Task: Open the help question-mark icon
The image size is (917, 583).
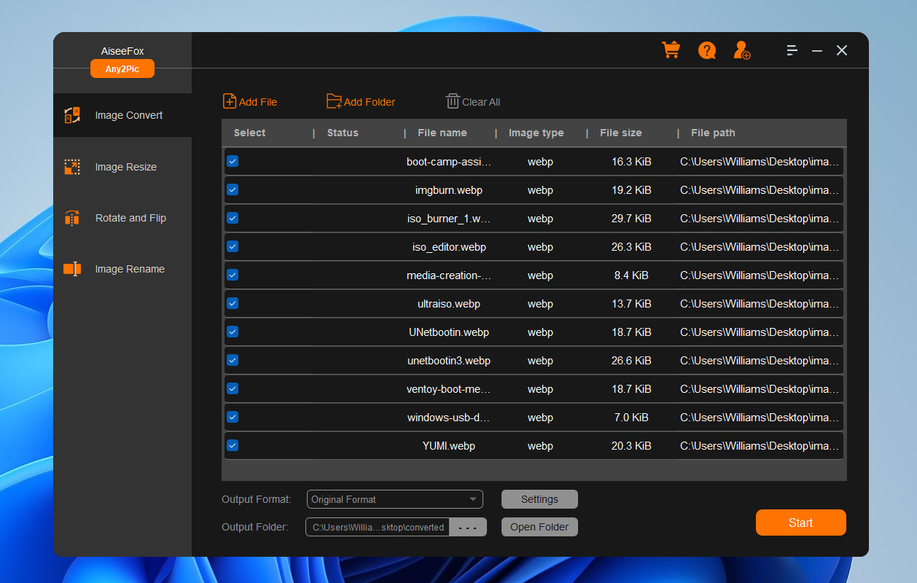Action: click(x=706, y=50)
